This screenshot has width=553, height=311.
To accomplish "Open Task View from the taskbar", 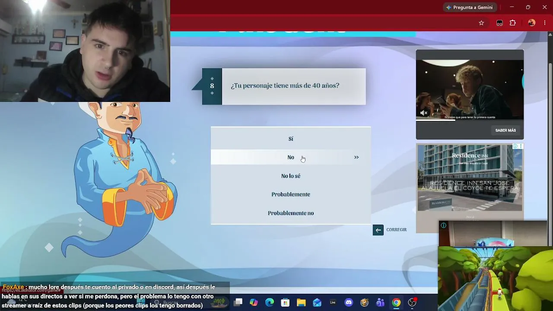I will point(238,302).
